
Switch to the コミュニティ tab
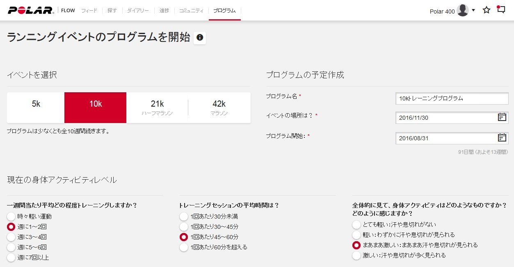pos(191,11)
